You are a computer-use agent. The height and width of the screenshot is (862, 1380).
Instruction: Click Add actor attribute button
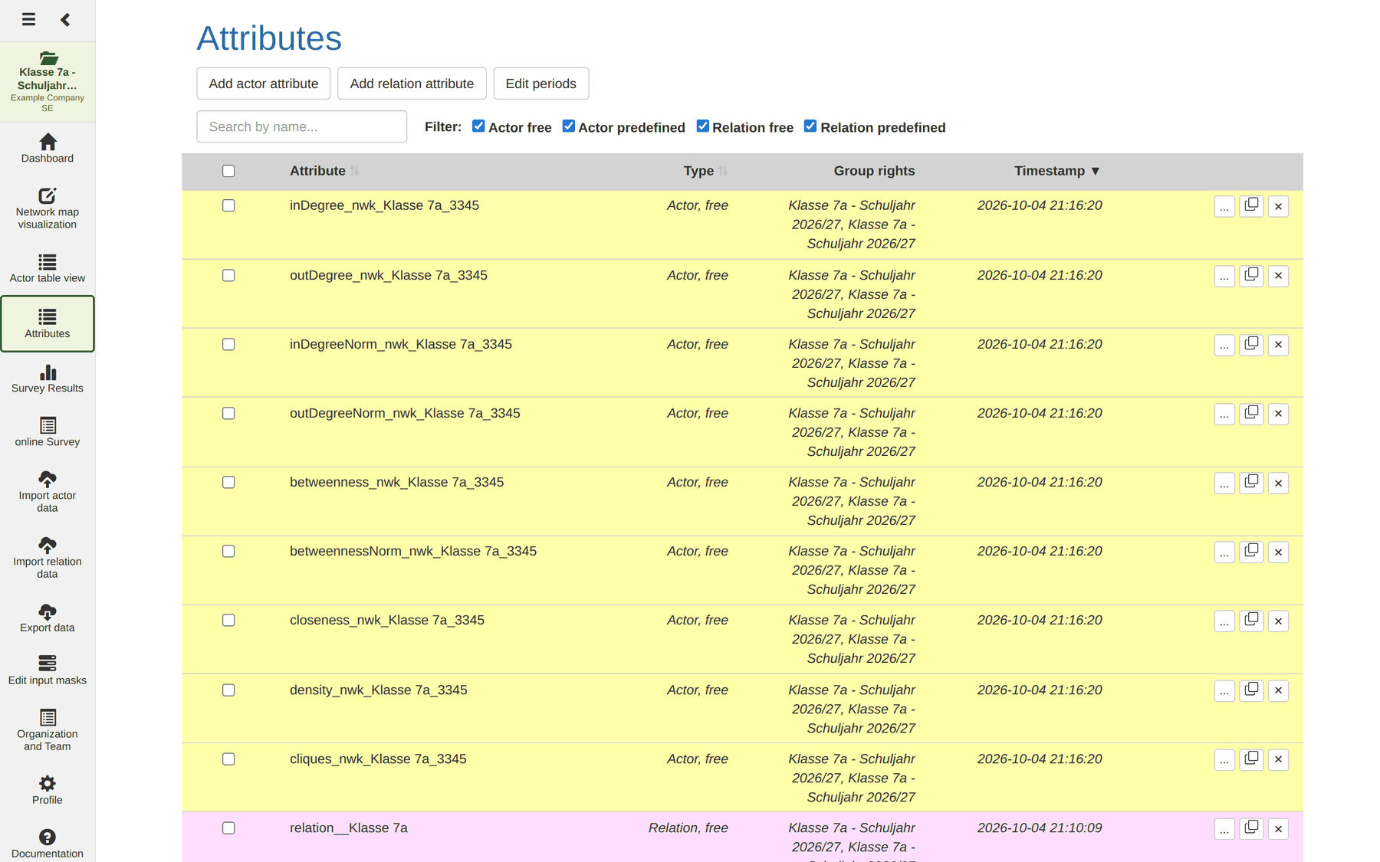click(263, 84)
